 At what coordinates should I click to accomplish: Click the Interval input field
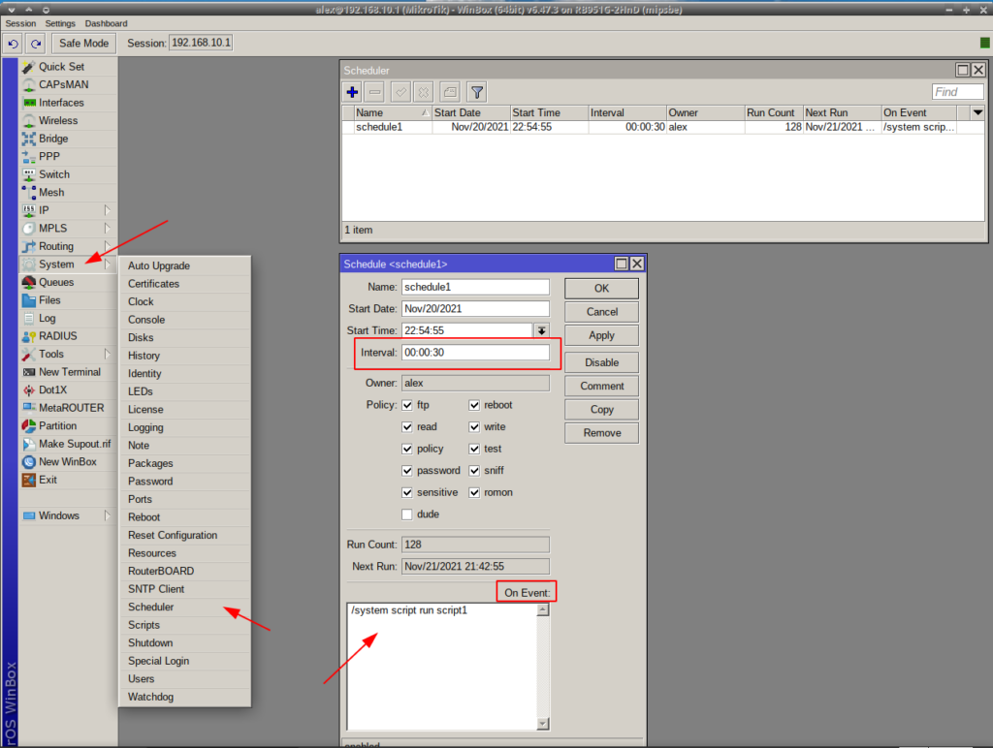[475, 353]
